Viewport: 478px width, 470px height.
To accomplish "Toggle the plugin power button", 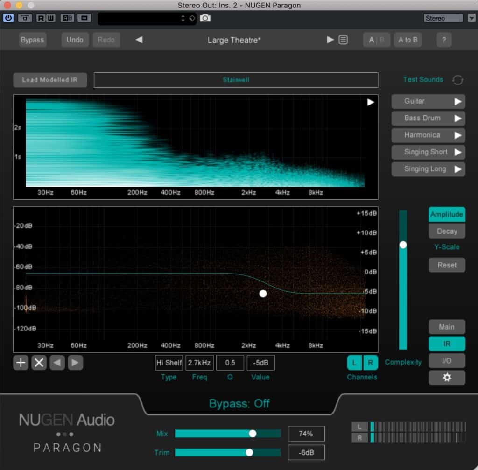I will pyautogui.click(x=8, y=18).
